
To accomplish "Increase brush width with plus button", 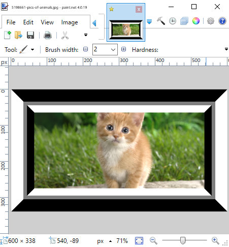I will [124, 49].
